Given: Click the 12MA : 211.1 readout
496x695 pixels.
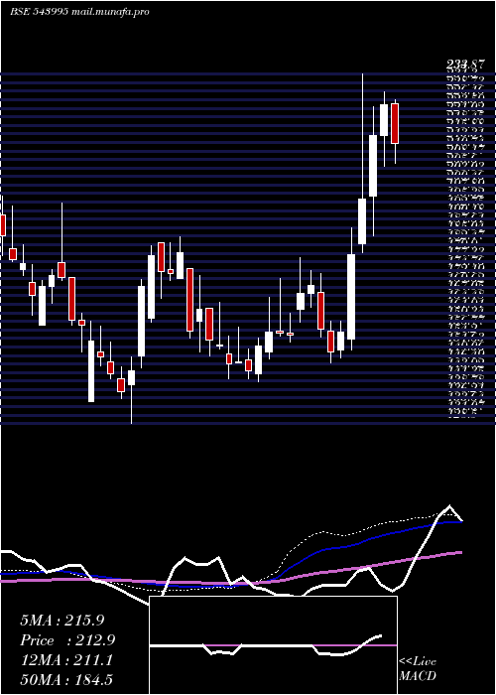Looking at the screenshot, I should pyautogui.click(x=66, y=660).
